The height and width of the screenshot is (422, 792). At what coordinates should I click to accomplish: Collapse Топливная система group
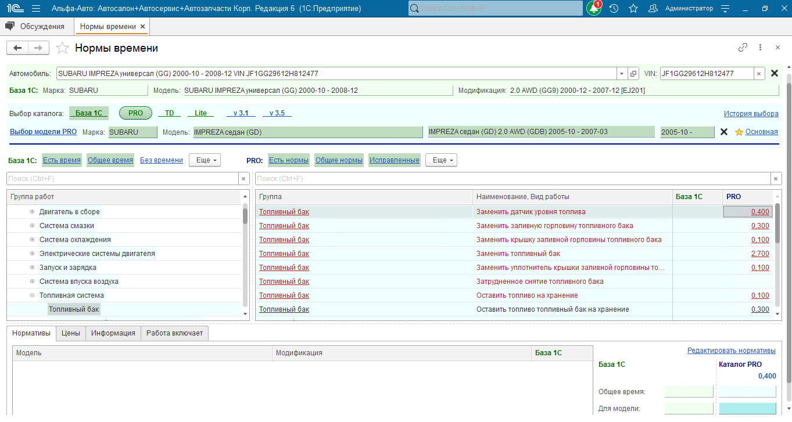click(x=33, y=295)
